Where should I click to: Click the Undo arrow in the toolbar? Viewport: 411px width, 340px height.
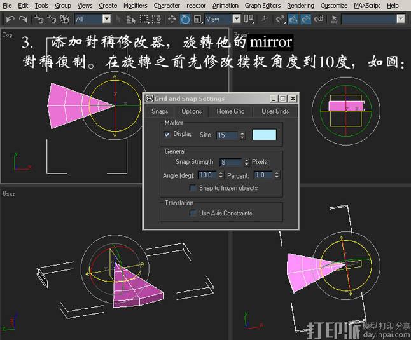pyautogui.click(x=10, y=19)
